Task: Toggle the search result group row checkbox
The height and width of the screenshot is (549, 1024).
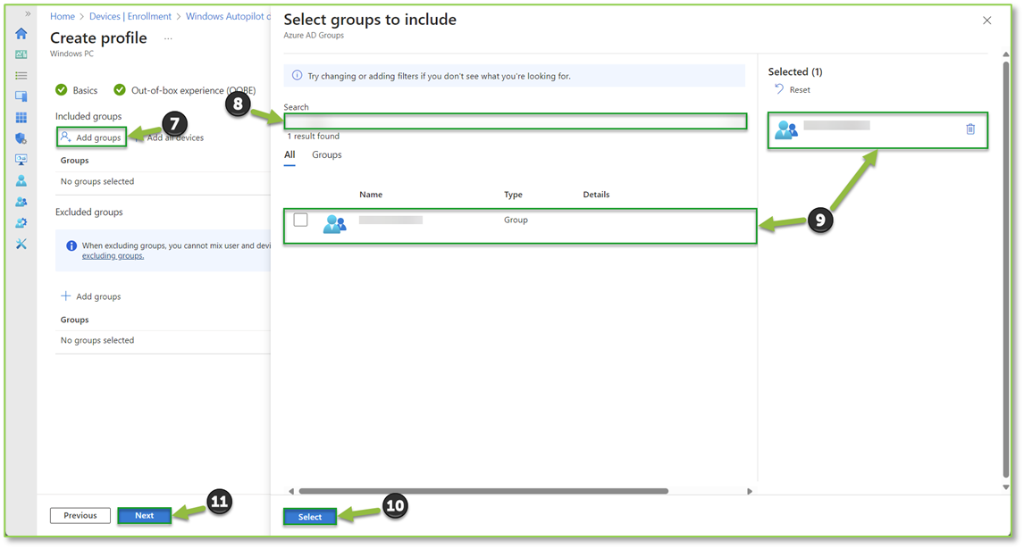Action: coord(300,219)
